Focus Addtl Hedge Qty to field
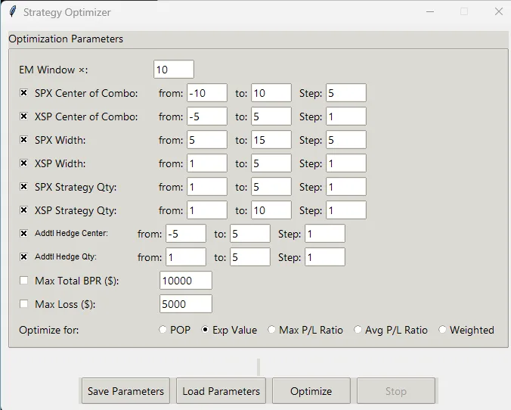 250,257
